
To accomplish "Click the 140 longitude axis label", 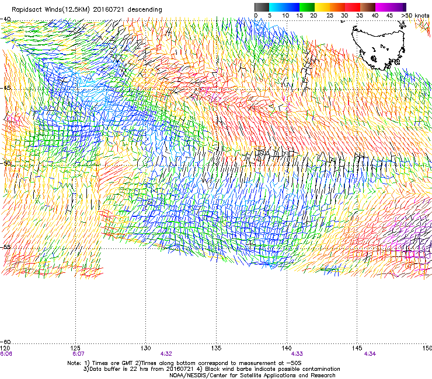I will point(287,348).
